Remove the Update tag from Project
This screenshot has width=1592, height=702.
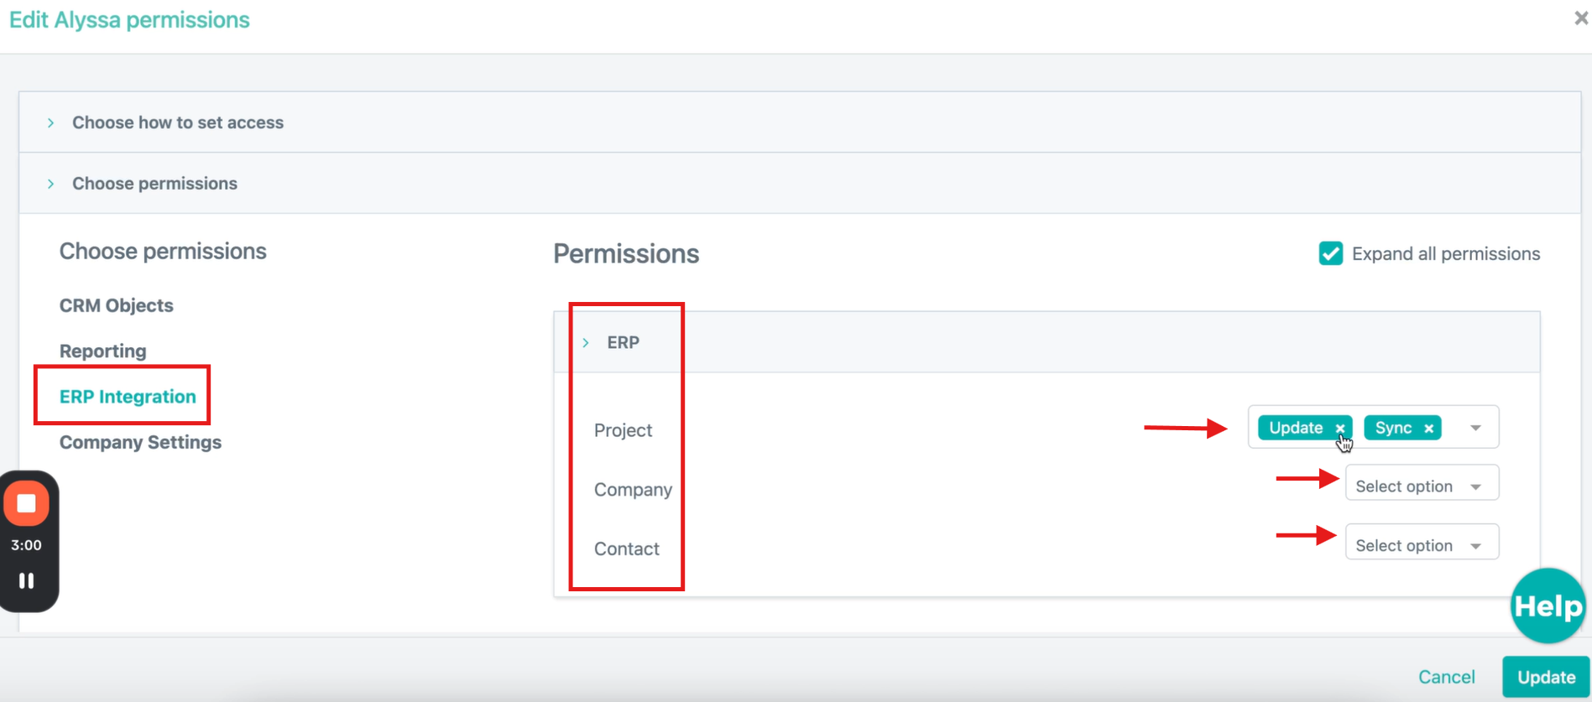coord(1340,429)
